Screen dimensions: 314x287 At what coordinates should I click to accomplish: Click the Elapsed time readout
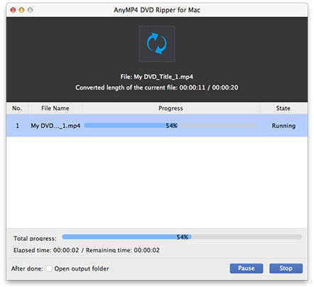tap(46, 250)
